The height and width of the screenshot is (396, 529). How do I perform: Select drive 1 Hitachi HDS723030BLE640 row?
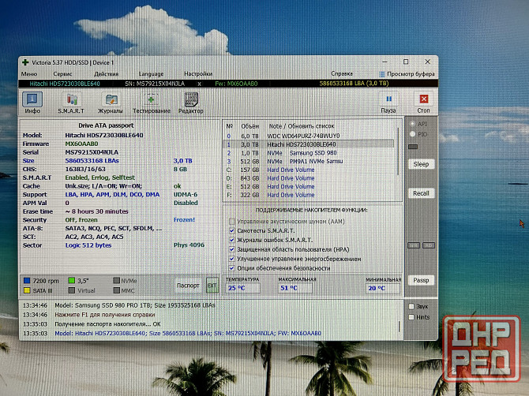[309, 144]
